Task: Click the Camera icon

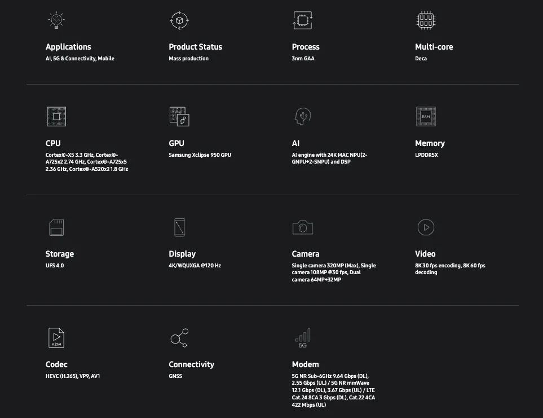Action: click(302, 227)
